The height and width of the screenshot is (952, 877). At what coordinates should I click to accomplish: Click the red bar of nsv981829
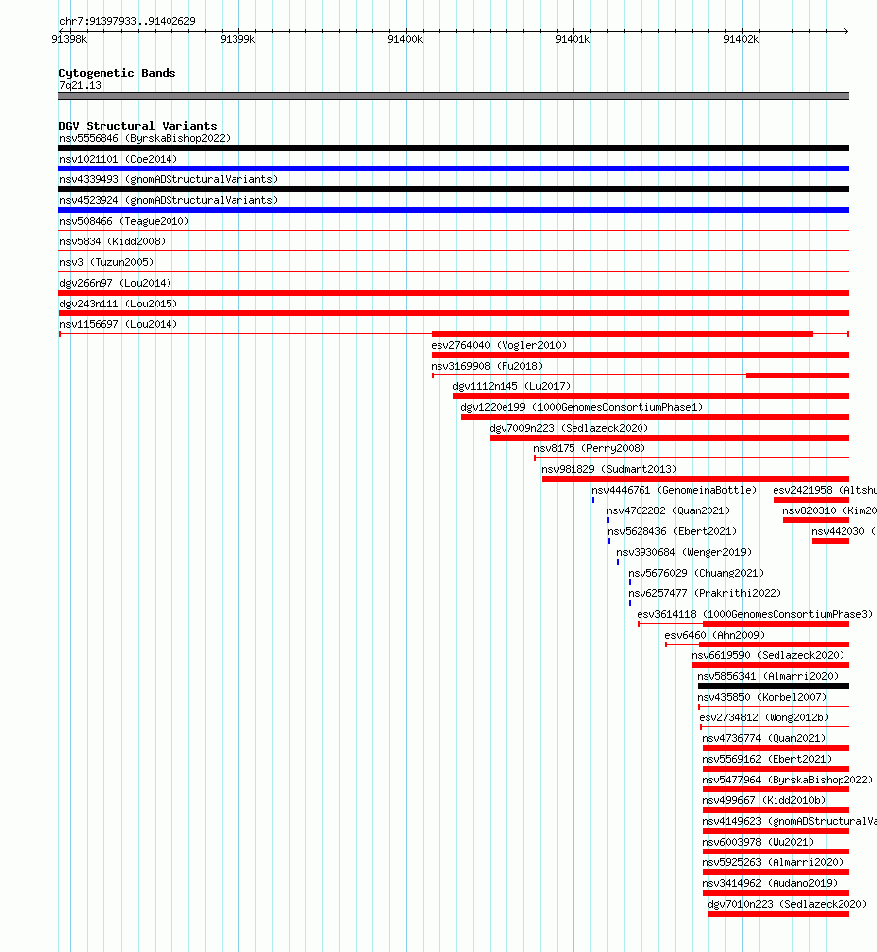point(696,478)
